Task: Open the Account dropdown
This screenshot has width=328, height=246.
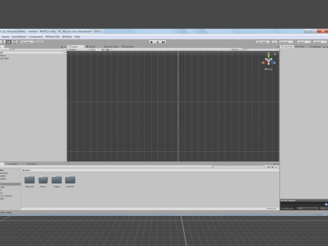Action: point(286,42)
